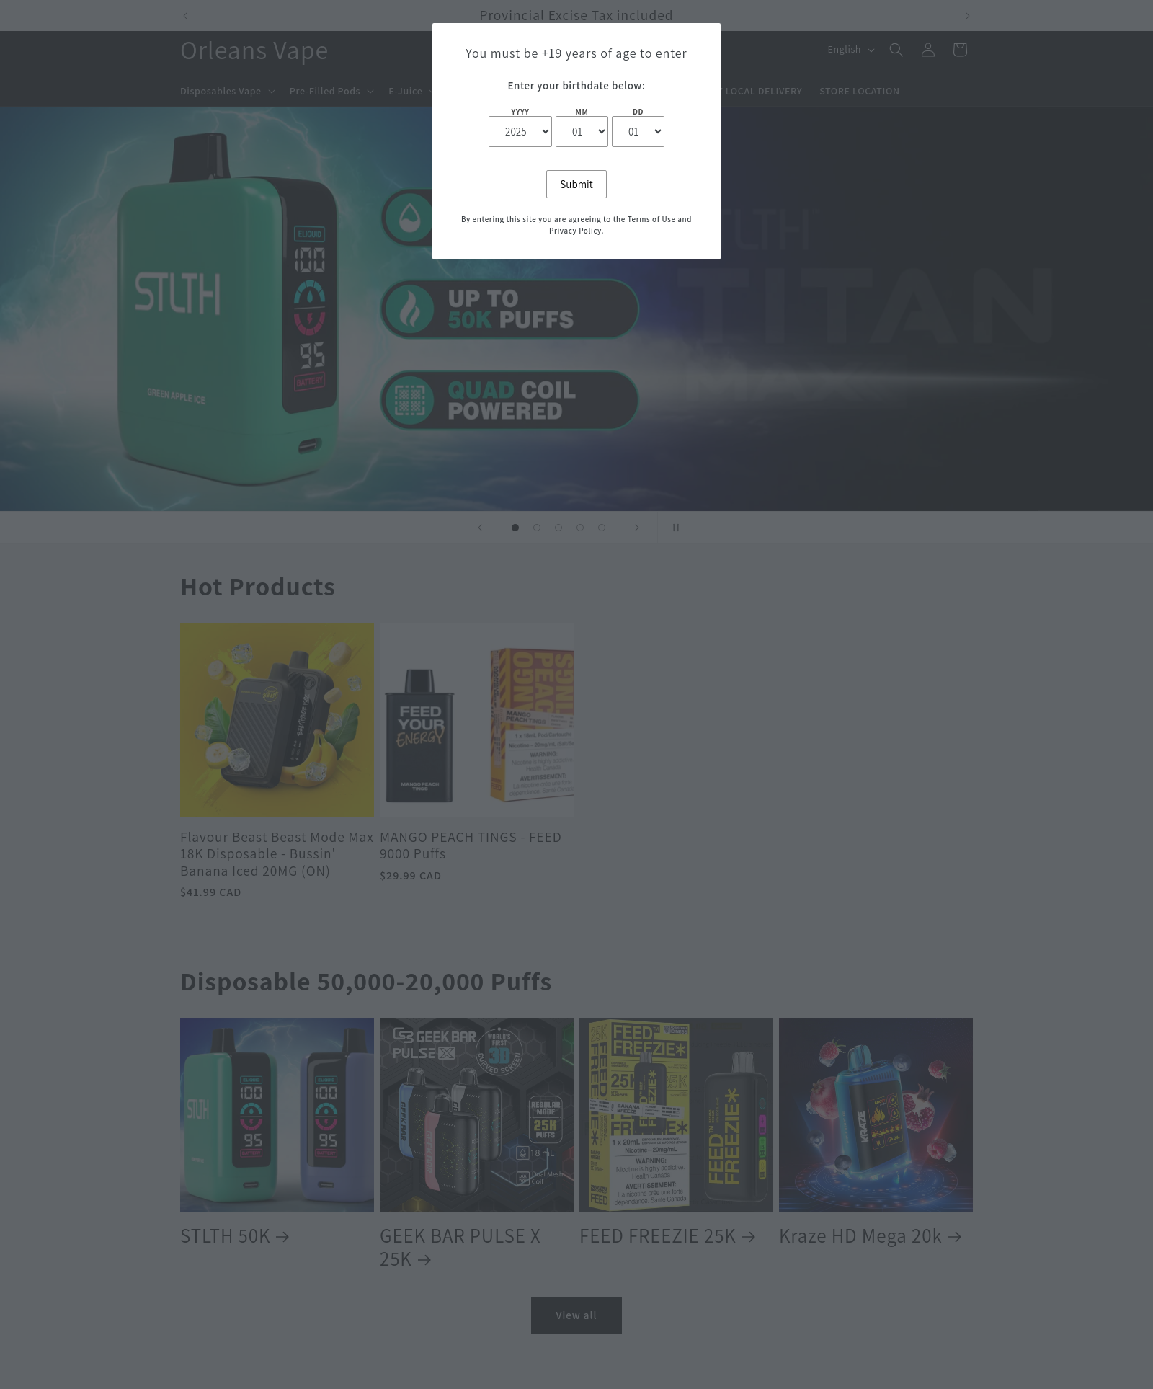Open the birth month MM dropdown
This screenshot has height=1389, width=1153.
582,132
